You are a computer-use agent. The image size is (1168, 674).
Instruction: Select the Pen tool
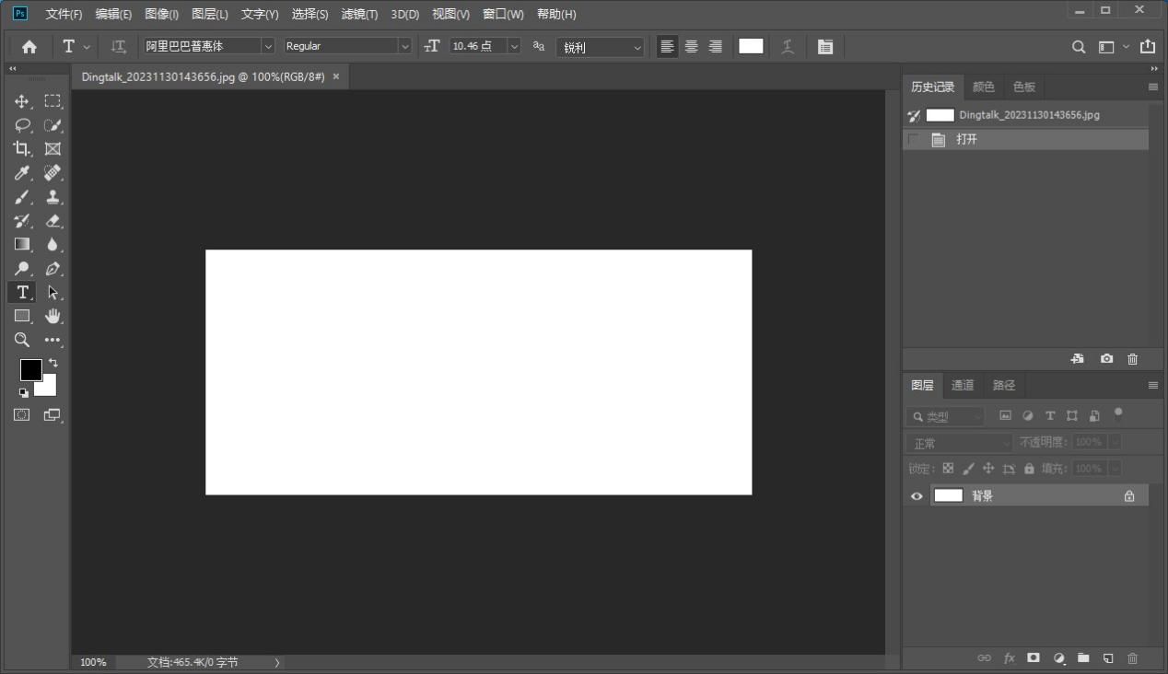(53, 269)
